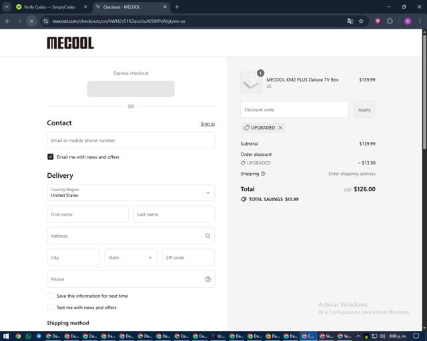Go back to the previous page

point(7,21)
